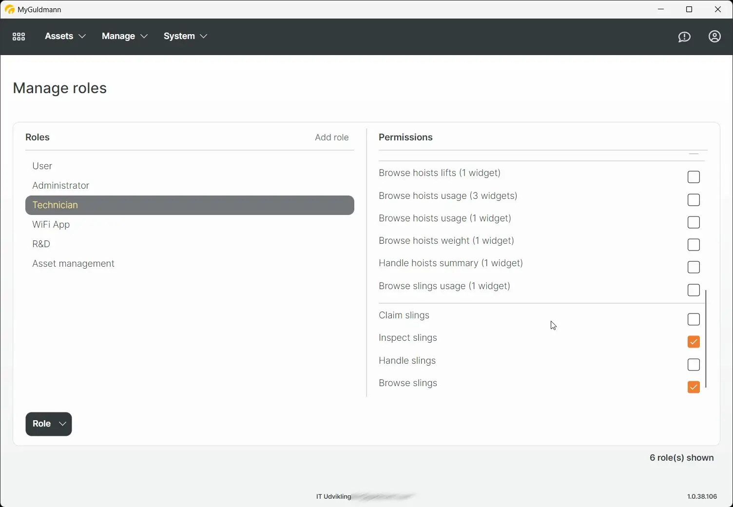The height and width of the screenshot is (507, 733).
Task: Select the WiFi App role
Action: click(x=51, y=224)
